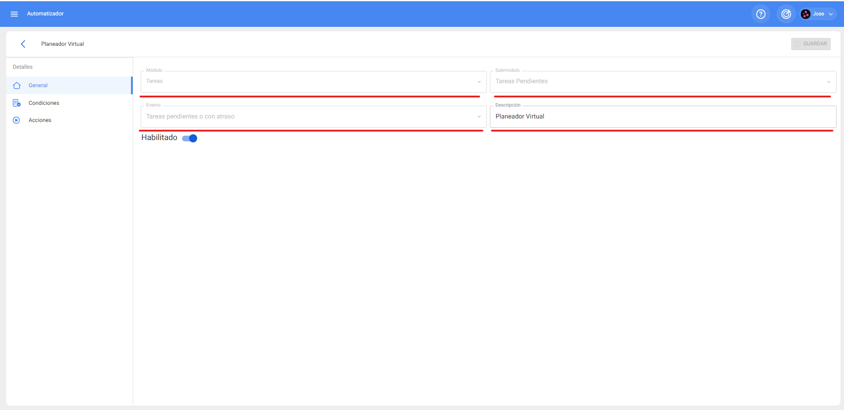
Task: Click Jose's profile avatar
Action: tap(806, 14)
